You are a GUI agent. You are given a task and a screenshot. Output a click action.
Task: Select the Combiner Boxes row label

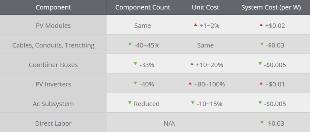click(x=53, y=65)
